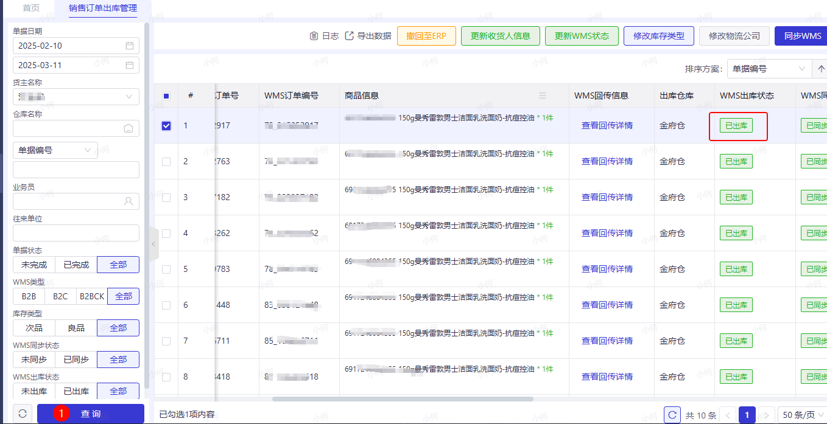
Task: Click the 查询 search button
Action: click(91, 414)
